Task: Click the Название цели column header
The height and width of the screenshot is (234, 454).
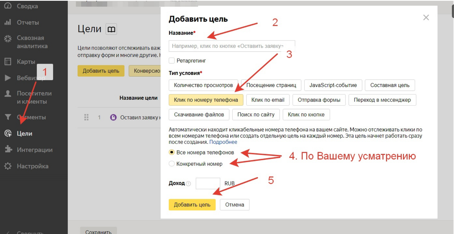Action: [138, 98]
